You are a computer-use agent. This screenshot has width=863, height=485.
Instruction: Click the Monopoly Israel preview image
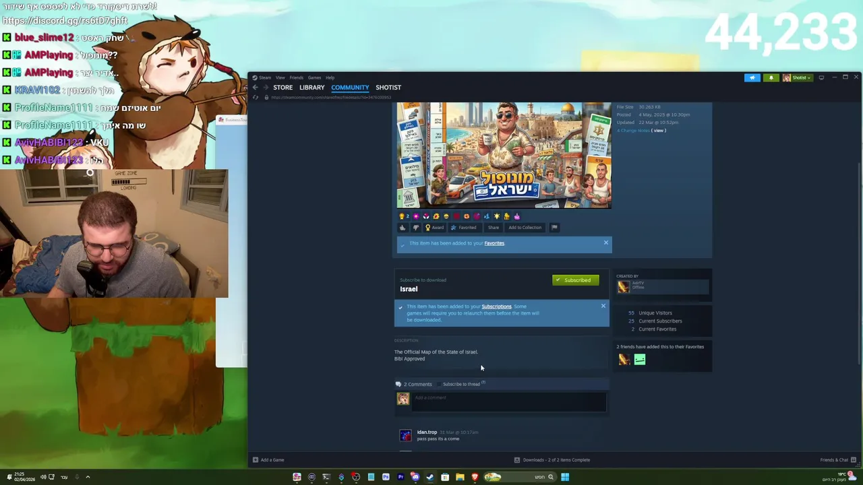[504, 156]
